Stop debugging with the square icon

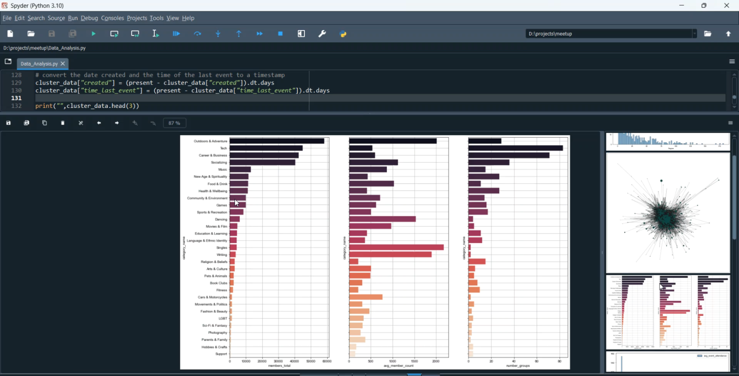pos(280,34)
